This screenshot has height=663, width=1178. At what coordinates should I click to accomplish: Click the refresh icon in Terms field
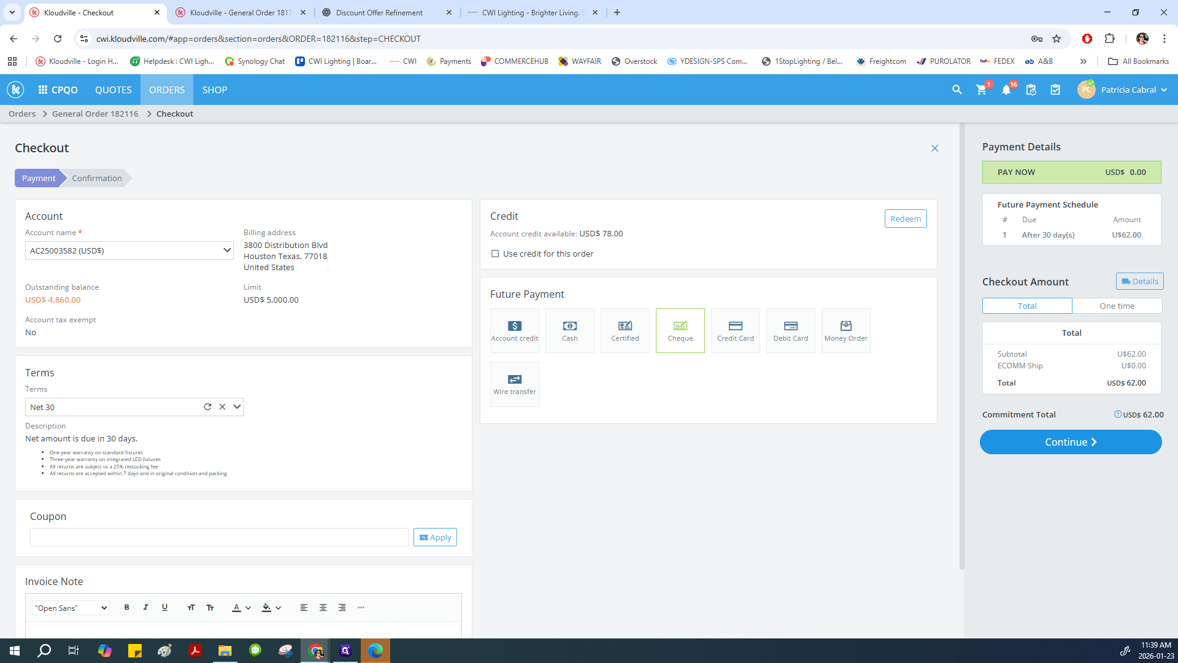(207, 407)
